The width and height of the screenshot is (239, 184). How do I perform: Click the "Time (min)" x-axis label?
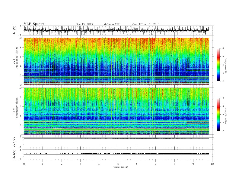(x=121, y=167)
